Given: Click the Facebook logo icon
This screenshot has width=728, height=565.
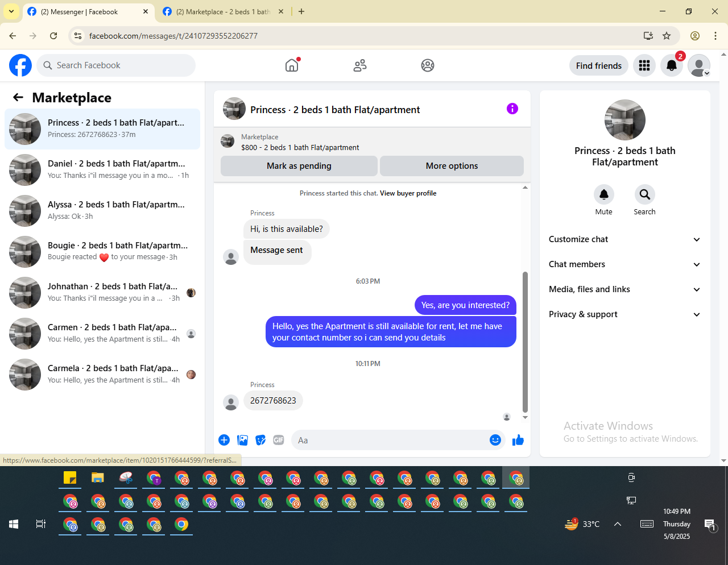Looking at the screenshot, I should (x=20, y=65).
